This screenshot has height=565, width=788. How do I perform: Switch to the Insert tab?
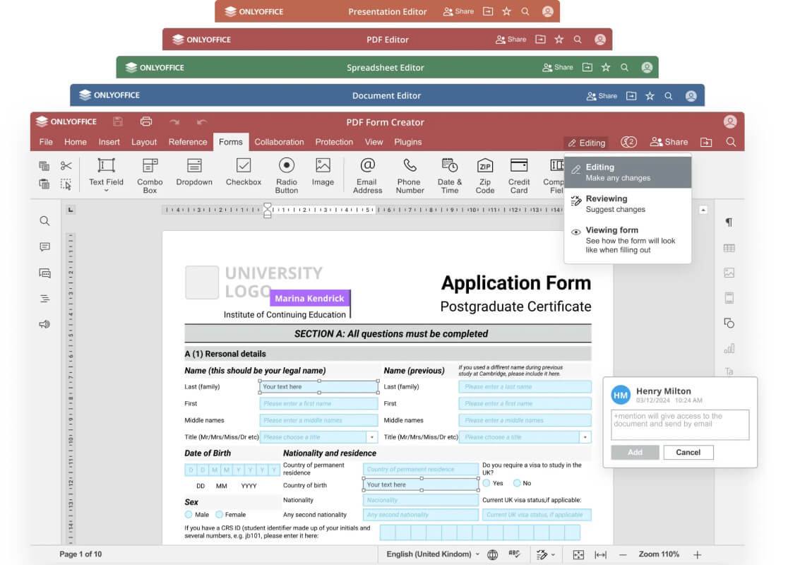pos(109,142)
